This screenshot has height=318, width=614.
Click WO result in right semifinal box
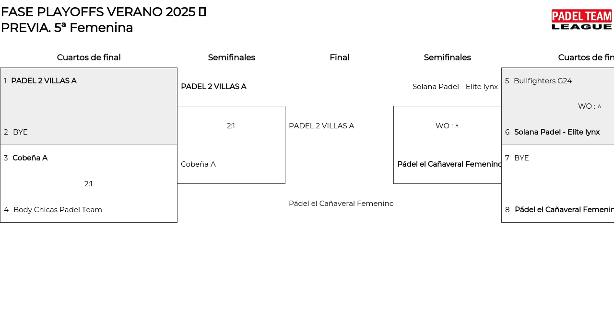point(447,126)
